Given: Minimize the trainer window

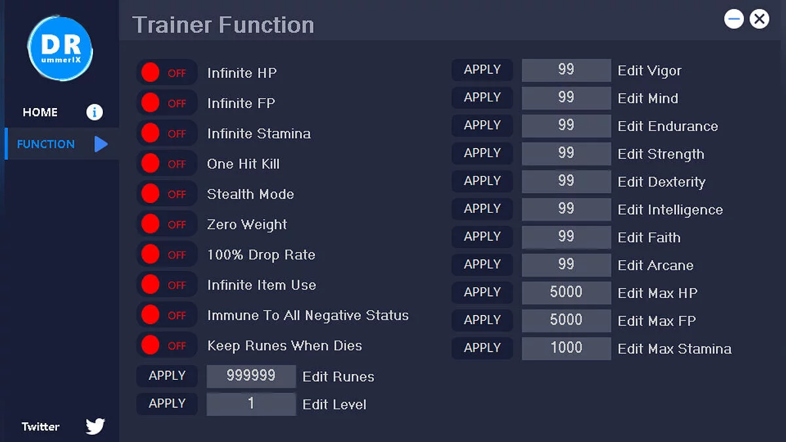Looking at the screenshot, I should [734, 19].
